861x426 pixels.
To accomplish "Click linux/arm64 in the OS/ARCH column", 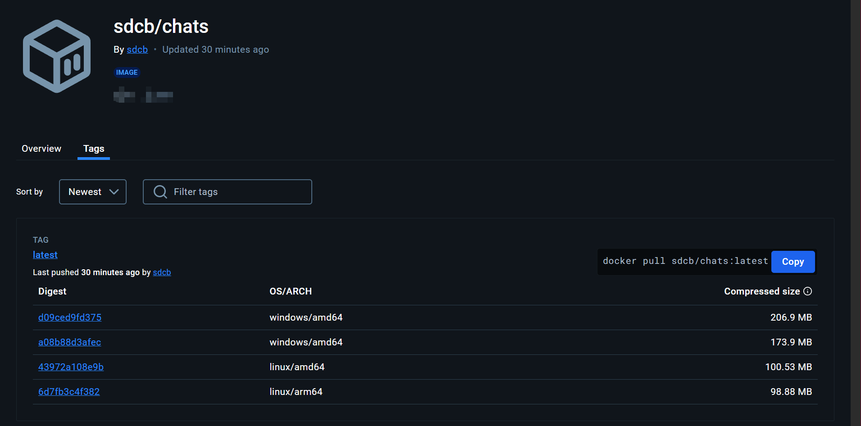I will [x=296, y=392].
